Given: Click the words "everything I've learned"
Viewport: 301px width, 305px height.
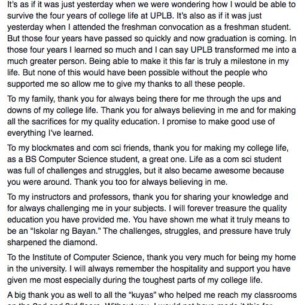Looking at the screenshot, I should pyautogui.click(x=50, y=133).
